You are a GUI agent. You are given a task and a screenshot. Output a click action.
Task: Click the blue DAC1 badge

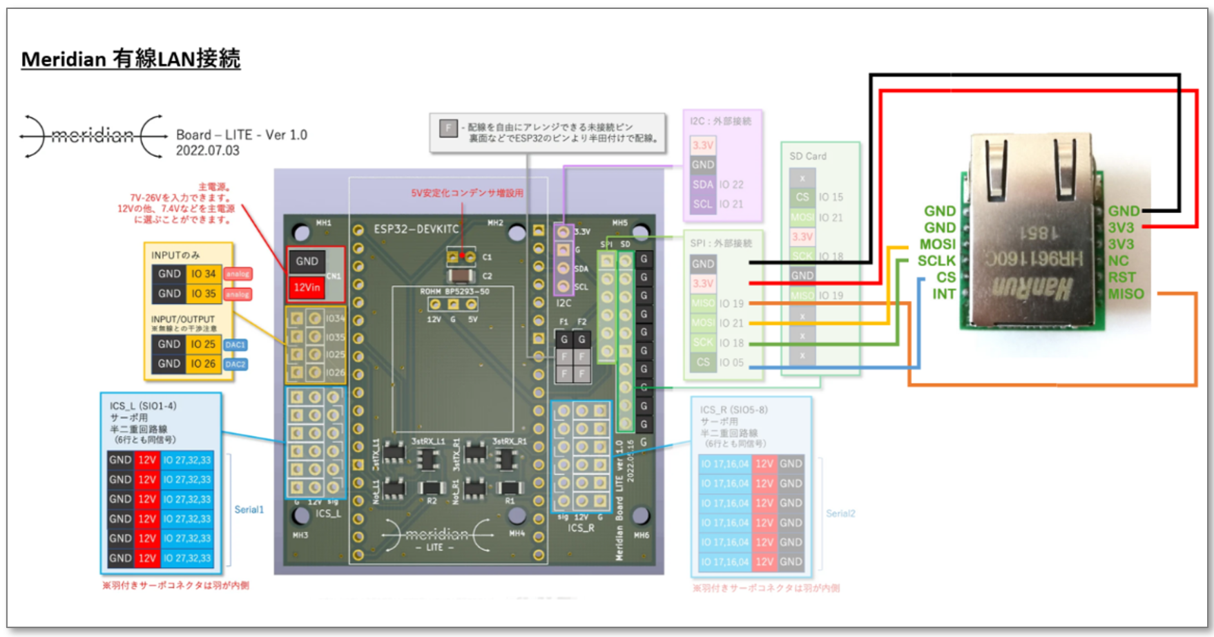[235, 345]
